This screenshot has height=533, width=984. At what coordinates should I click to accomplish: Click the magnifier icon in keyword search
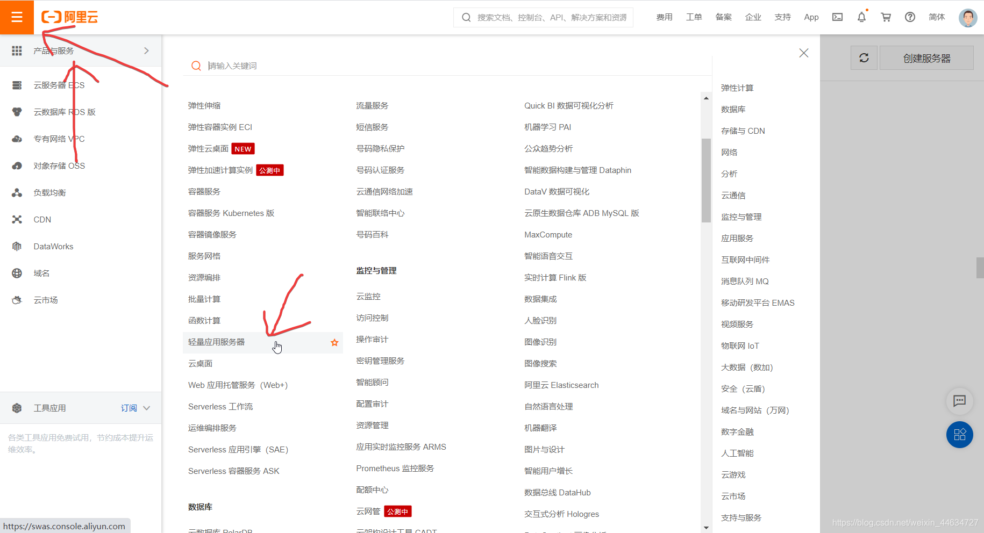(196, 66)
